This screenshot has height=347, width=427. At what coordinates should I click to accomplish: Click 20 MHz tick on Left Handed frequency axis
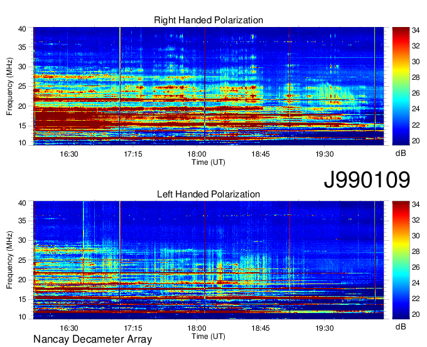pos(22,280)
